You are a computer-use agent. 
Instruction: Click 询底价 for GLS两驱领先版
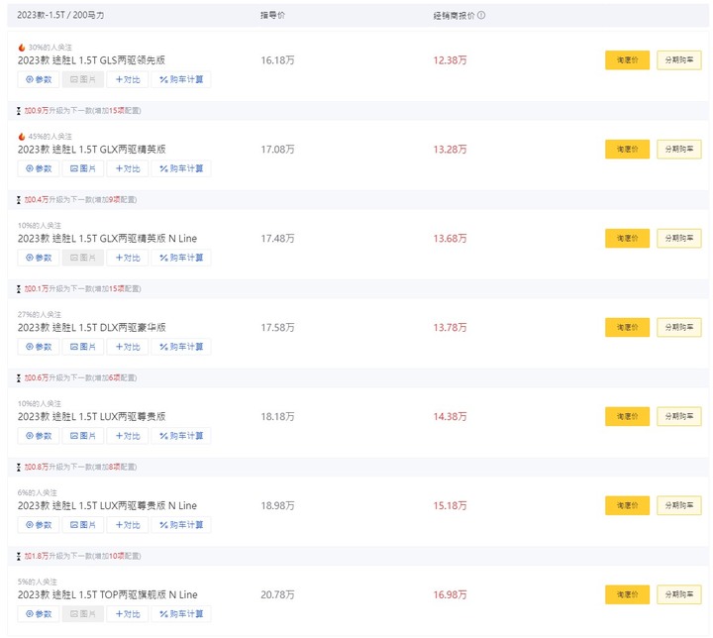(627, 60)
